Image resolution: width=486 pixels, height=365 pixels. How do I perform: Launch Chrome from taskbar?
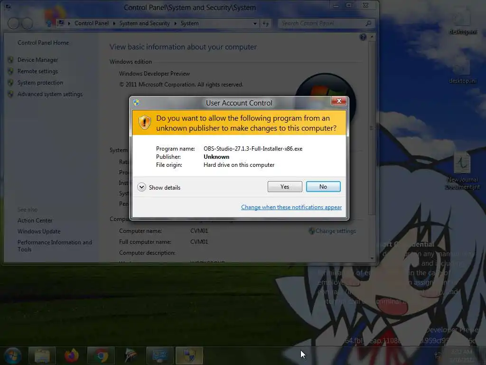101,355
